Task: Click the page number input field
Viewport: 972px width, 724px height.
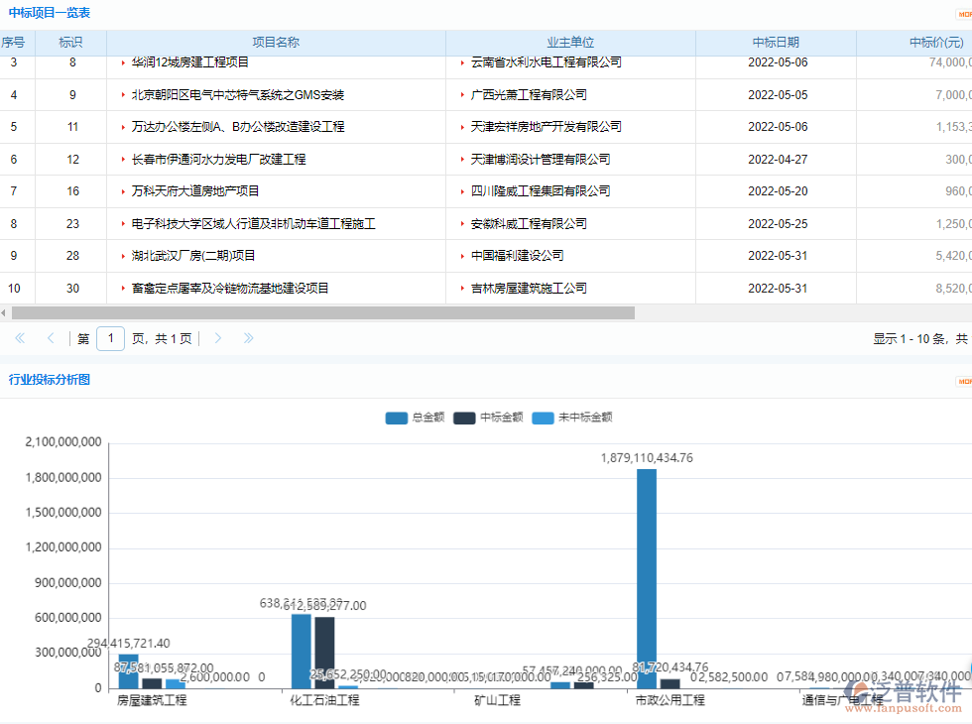Action: coord(110,338)
